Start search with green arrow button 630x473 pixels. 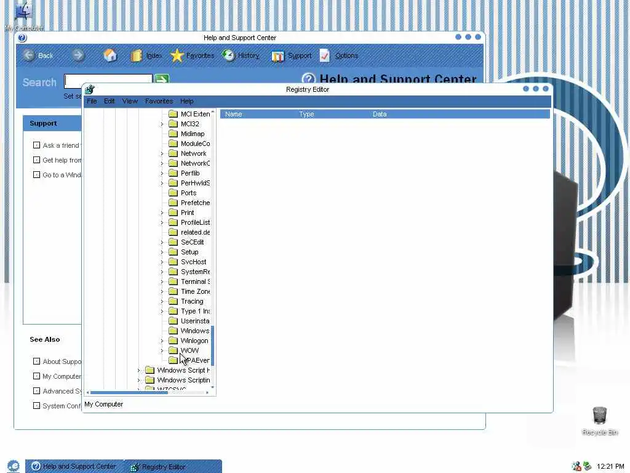[x=162, y=79]
